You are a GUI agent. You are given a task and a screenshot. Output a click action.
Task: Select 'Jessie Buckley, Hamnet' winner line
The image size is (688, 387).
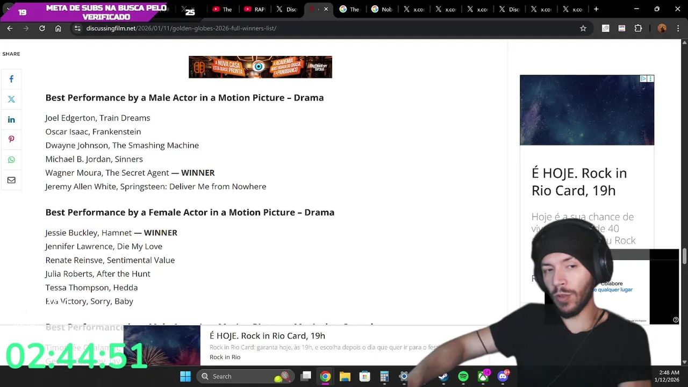point(111,233)
